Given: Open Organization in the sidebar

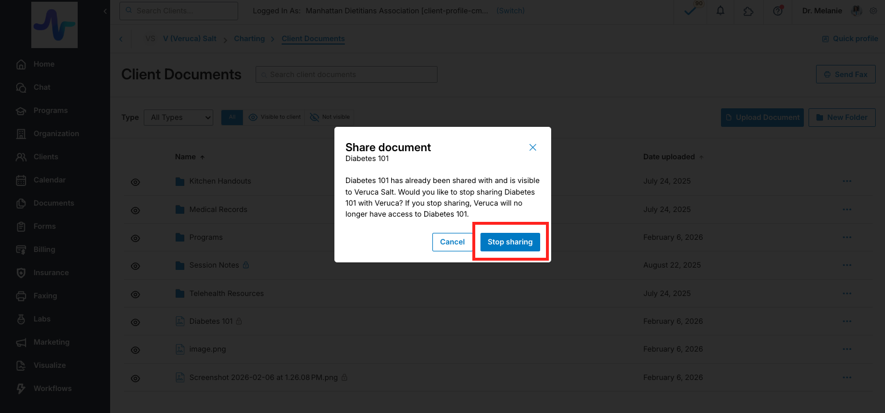Looking at the screenshot, I should pyautogui.click(x=56, y=134).
